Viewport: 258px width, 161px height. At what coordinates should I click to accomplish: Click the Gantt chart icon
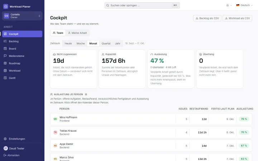click(5, 78)
